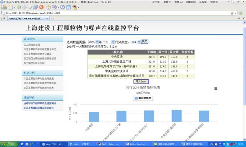246x147 pixels.
Task: Click the 中央商场 bar in chart
Action: click(94, 117)
